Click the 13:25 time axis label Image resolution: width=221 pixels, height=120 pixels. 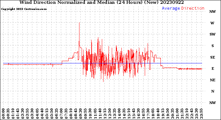click(114, 114)
